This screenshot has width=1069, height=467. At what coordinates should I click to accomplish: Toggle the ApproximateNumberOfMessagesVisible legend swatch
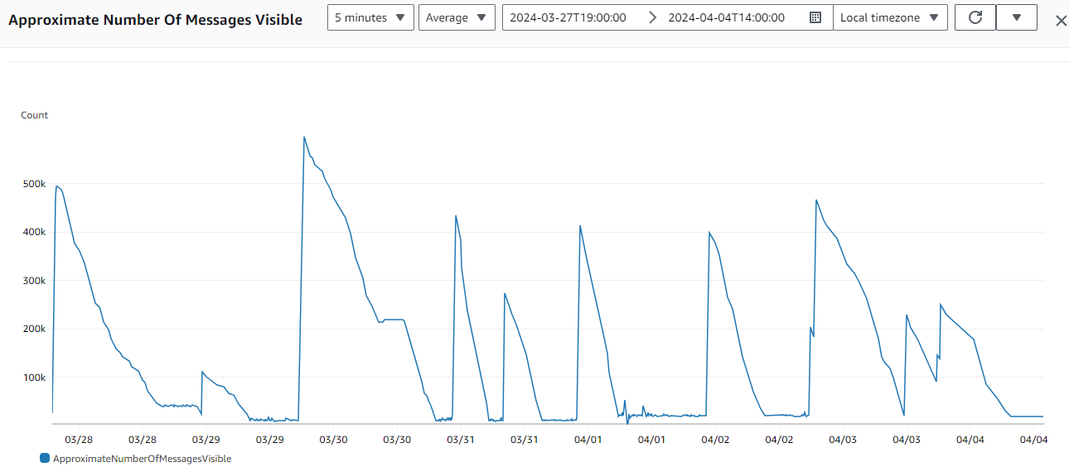45,458
